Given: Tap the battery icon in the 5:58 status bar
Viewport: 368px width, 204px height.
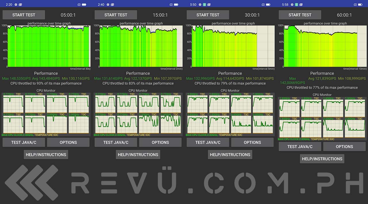Looking at the screenshot, I should coord(360,5).
